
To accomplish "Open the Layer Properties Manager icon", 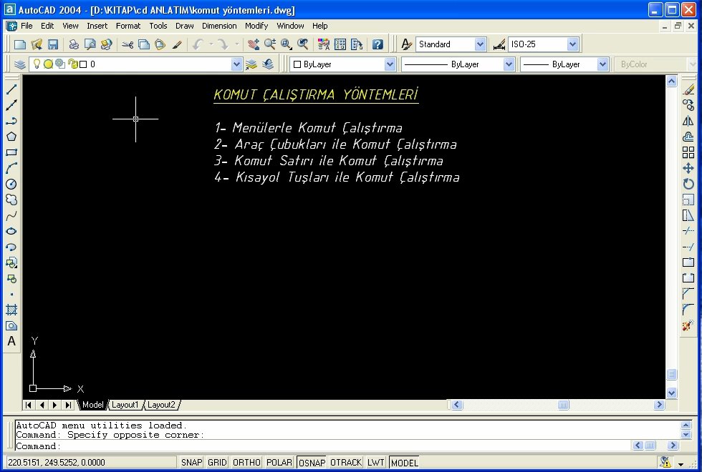I will point(19,64).
